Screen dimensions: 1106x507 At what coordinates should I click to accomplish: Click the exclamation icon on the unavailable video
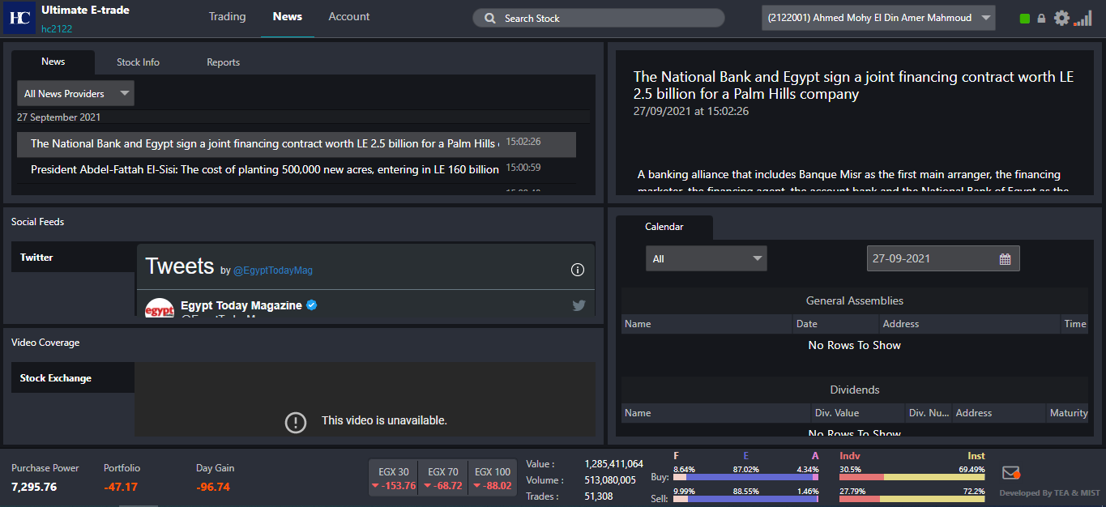[x=296, y=421]
